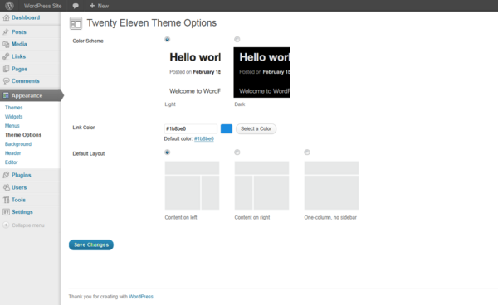The height and width of the screenshot is (305, 498).
Task: Click the Dark scheme preview thumbnail
Action: pyautogui.click(x=262, y=73)
